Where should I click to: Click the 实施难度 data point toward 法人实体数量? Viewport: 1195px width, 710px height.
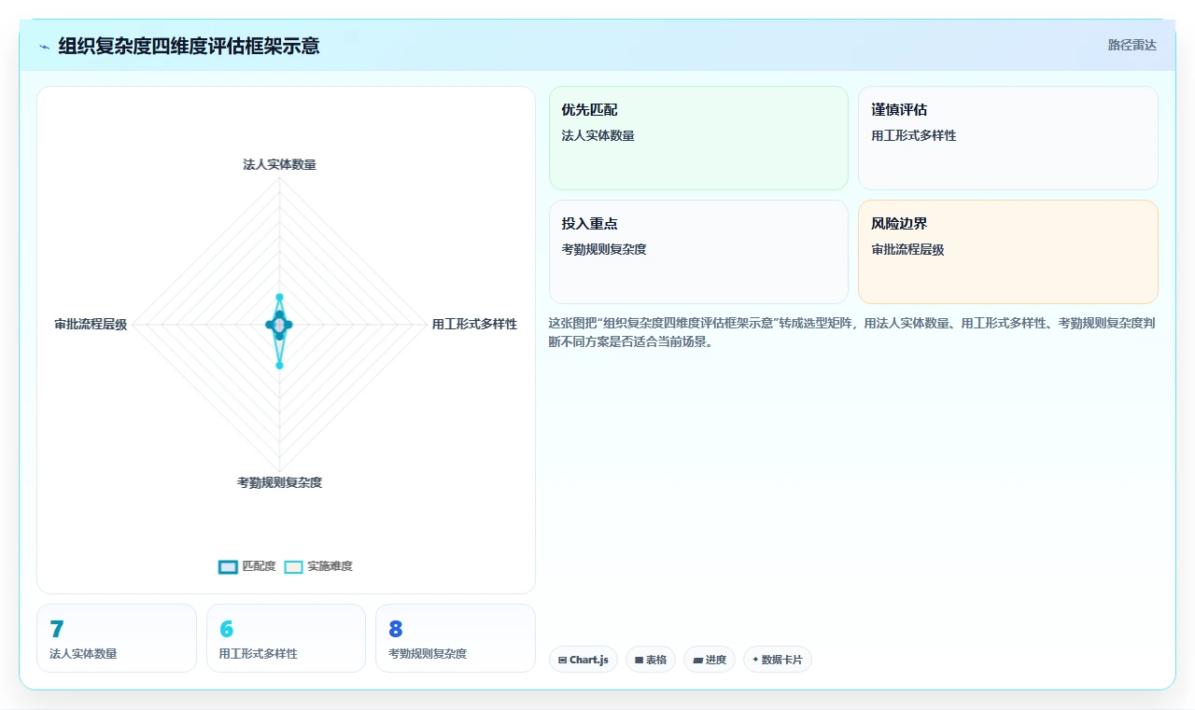[x=279, y=298]
